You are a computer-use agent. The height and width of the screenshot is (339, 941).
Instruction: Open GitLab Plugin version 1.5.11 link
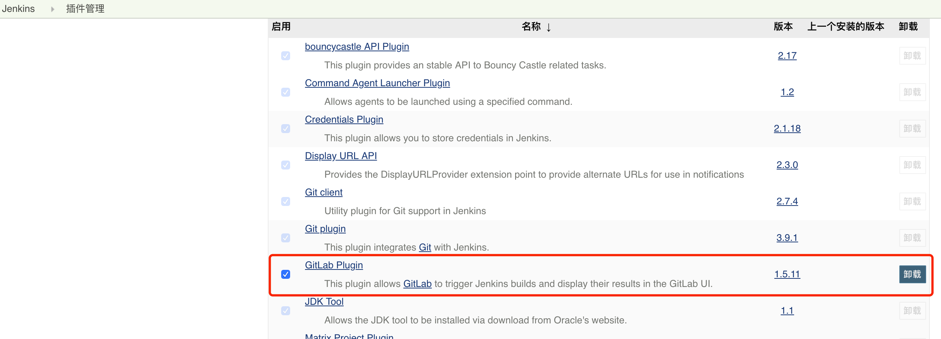pos(787,274)
